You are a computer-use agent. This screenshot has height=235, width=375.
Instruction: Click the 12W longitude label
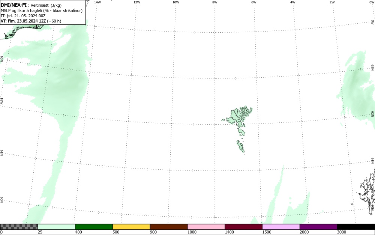tap(137, 2)
